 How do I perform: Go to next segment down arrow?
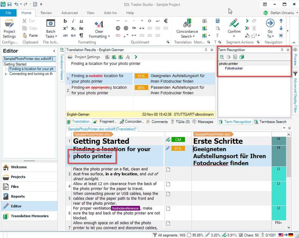click(281, 28)
